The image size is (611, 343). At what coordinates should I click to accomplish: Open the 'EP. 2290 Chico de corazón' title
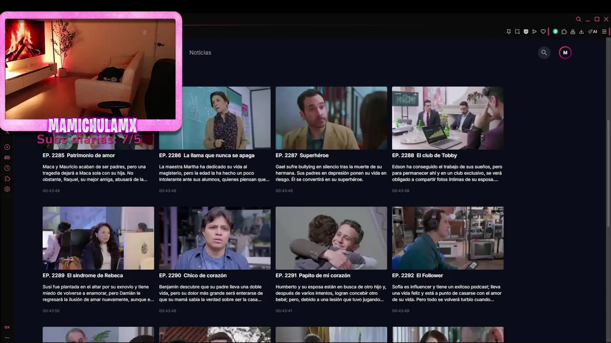pos(193,275)
